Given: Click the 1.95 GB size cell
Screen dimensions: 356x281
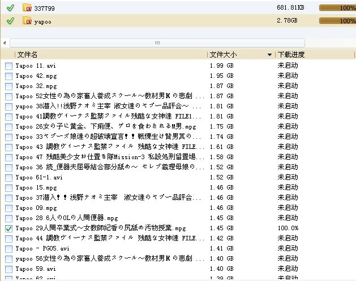Looking at the screenshot, I should tap(222, 76).
